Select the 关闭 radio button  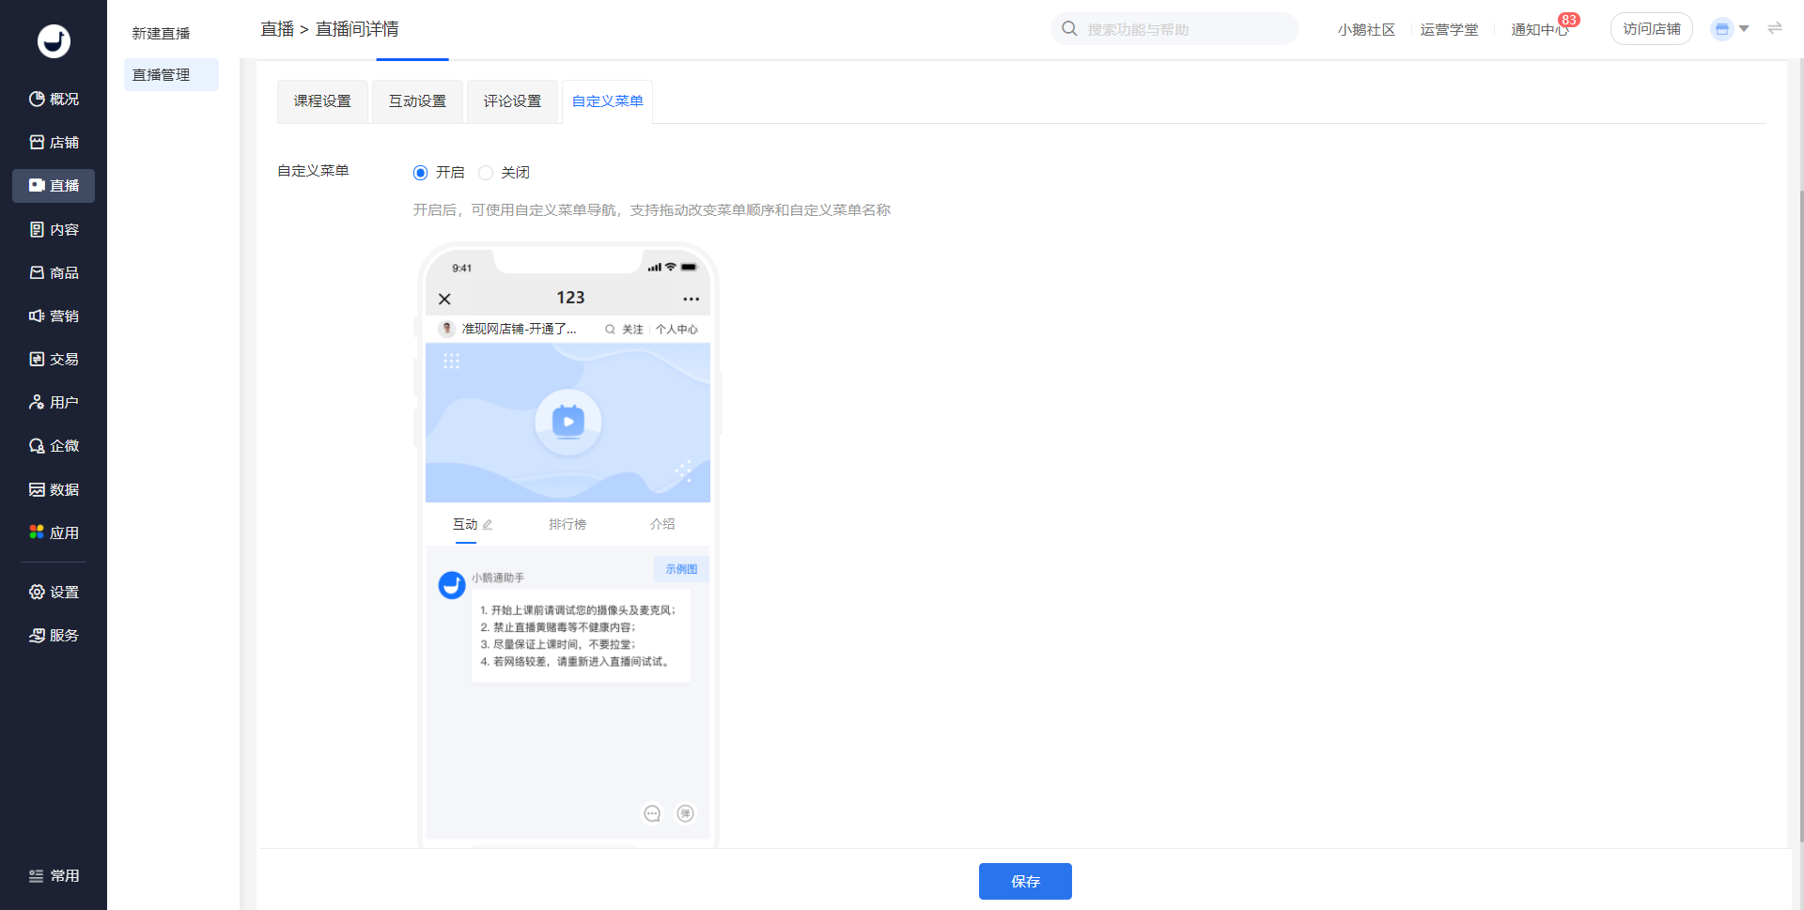point(486,173)
